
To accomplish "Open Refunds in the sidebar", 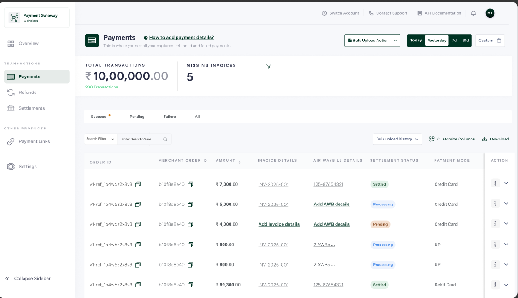I will tap(37, 93).
